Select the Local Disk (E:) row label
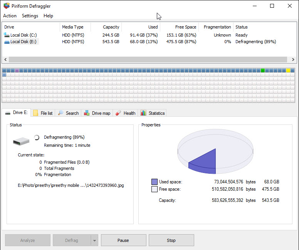299x250 pixels. (23, 42)
